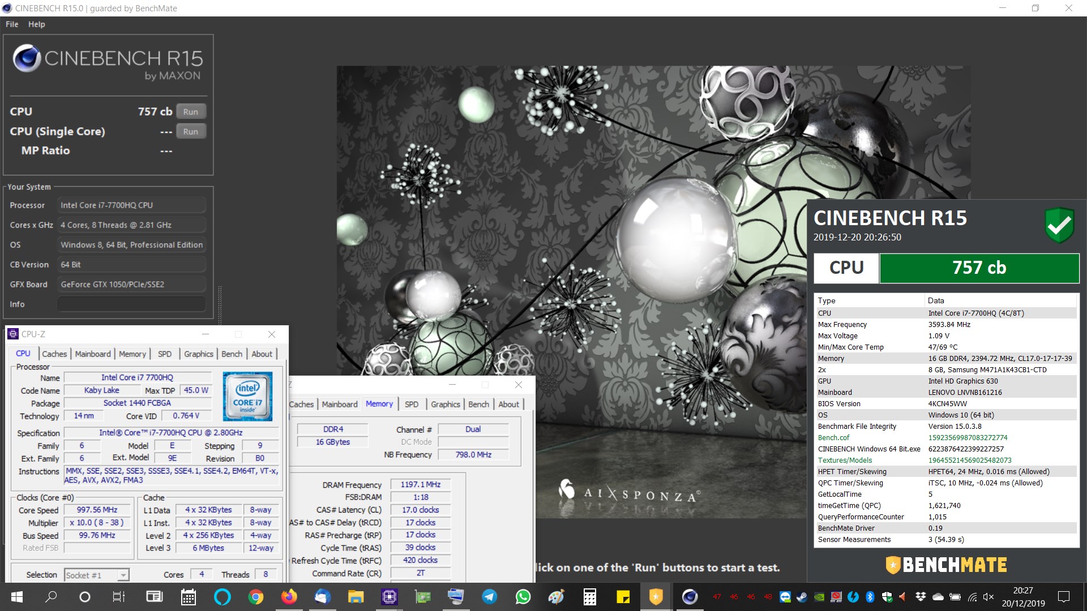The image size is (1087, 611).
Task: Open the Help menu in Cinebench
Action: [37, 24]
